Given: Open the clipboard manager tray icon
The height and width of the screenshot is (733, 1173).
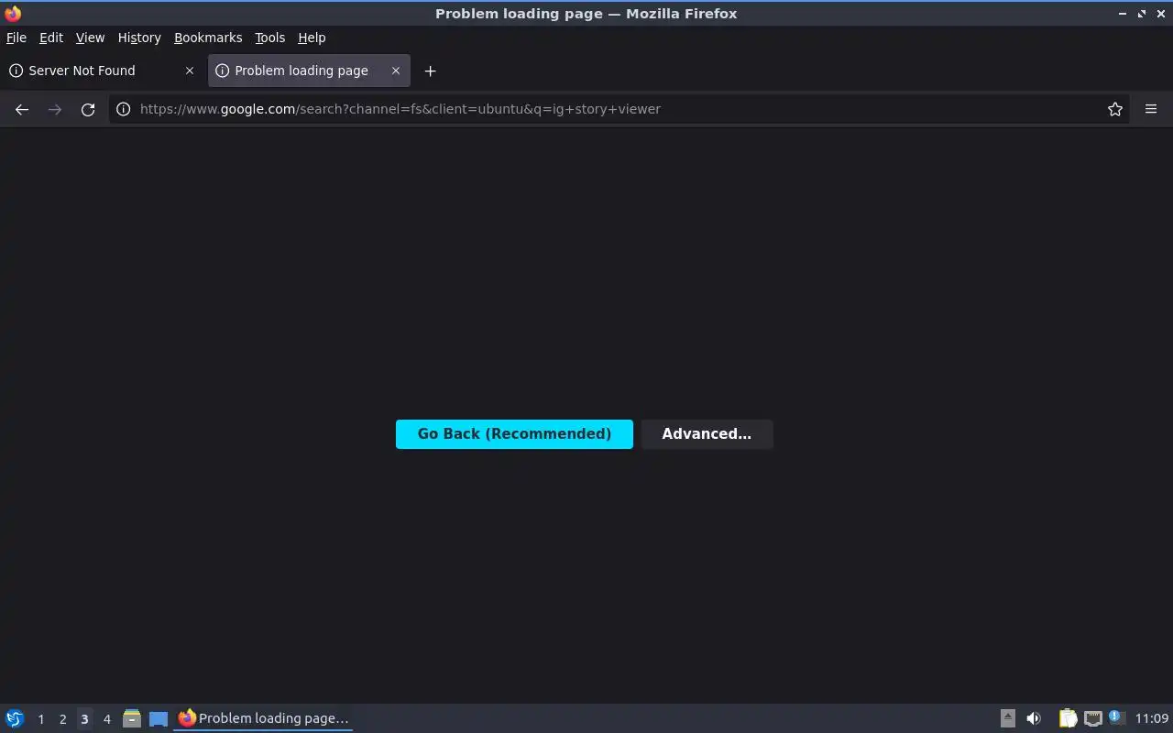Looking at the screenshot, I should point(1068,718).
